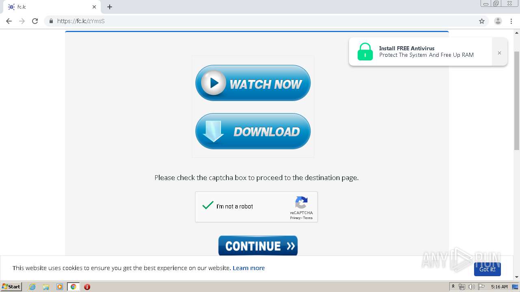Click the action center flag icon

[481, 287]
